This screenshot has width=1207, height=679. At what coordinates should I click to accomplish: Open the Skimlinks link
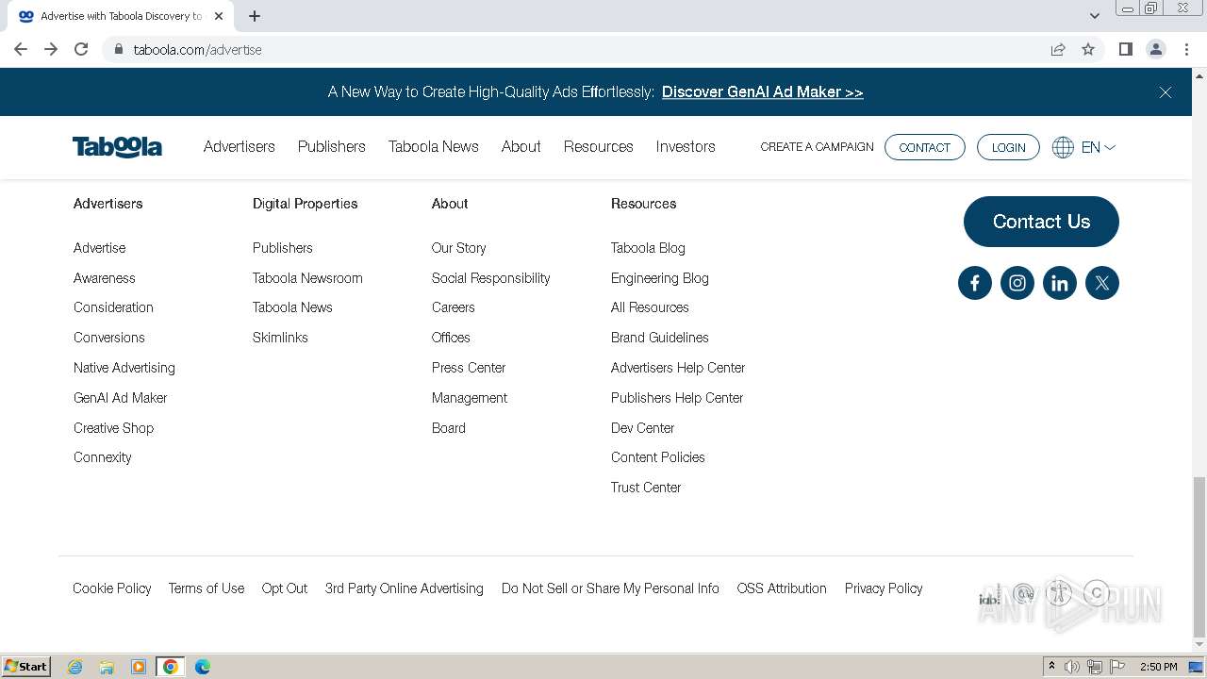point(280,338)
